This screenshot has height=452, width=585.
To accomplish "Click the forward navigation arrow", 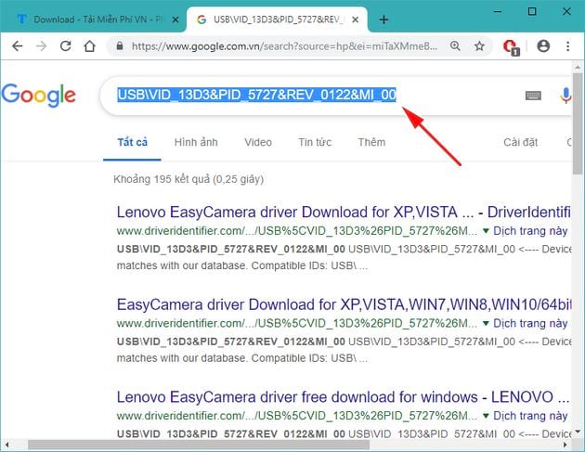I will (x=41, y=46).
